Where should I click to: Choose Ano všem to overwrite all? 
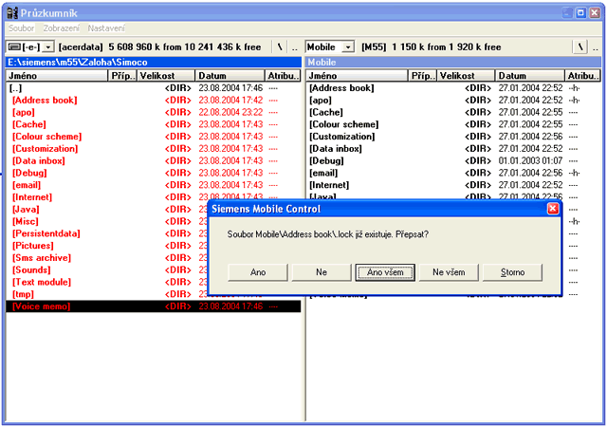point(385,272)
